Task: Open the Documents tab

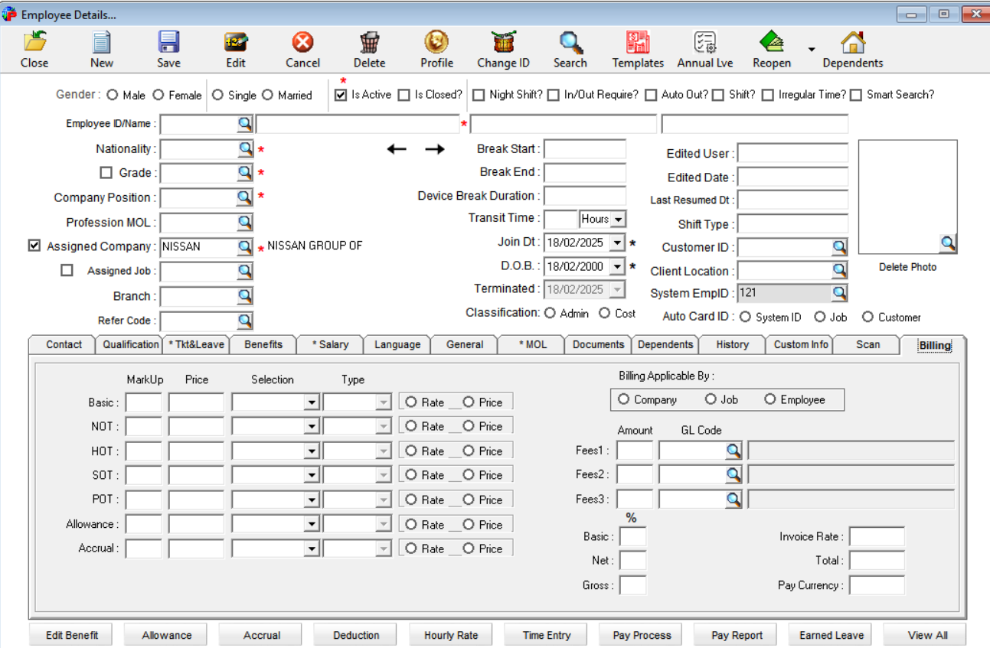Action: [x=598, y=345]
